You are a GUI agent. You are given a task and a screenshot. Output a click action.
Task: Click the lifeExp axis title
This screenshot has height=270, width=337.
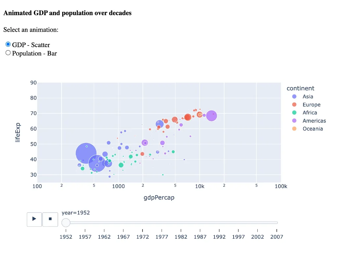pyautogui.click(x=18, y=132)
